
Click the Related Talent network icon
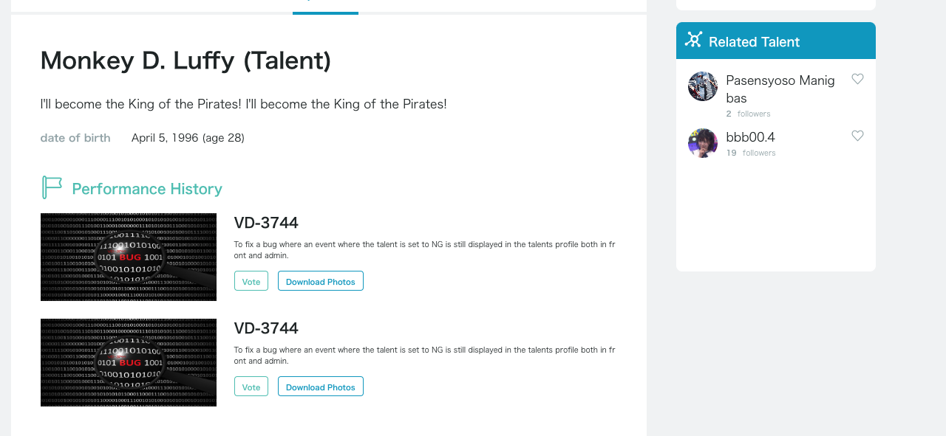point(693,40)
